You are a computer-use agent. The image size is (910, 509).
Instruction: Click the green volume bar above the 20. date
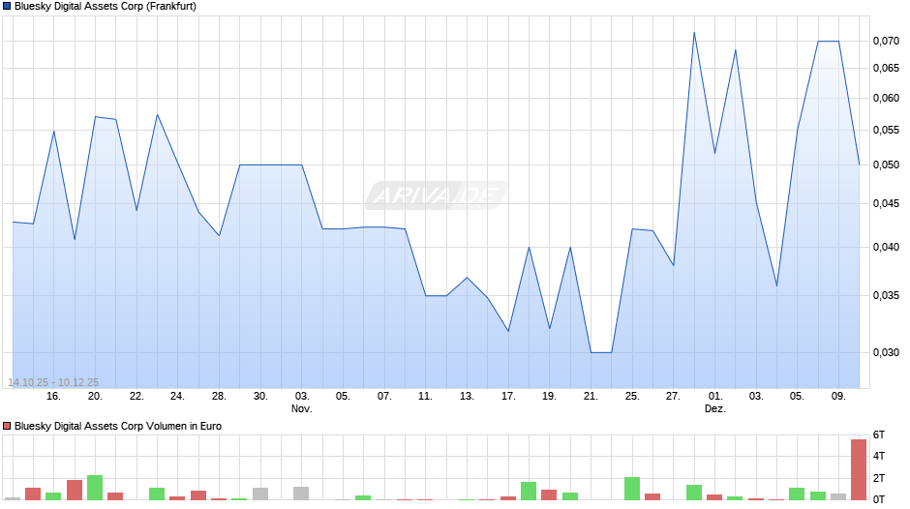[95, 488]
